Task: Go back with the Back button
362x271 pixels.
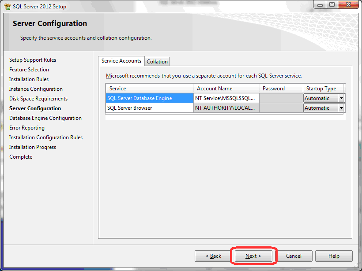Action: 213,256
